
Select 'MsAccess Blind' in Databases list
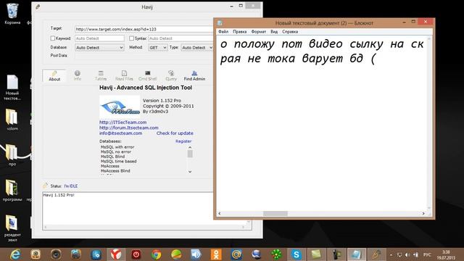pos(115,171)
